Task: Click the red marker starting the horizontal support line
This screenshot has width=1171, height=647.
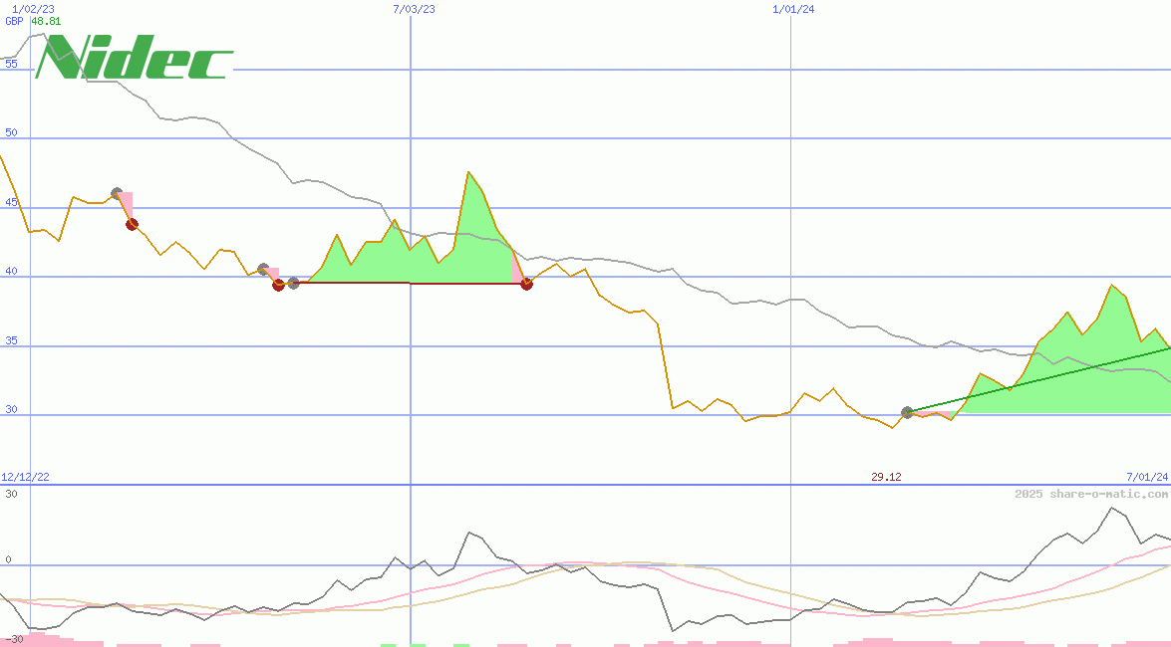Action: 277,286
